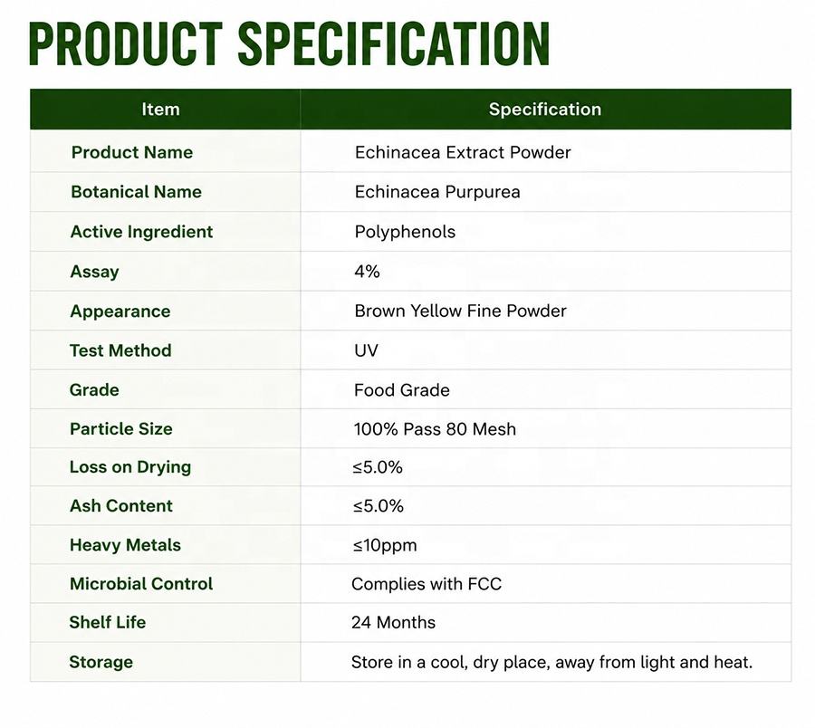Click the Storage instructions text
815x728 pixels.
point(551,662)
